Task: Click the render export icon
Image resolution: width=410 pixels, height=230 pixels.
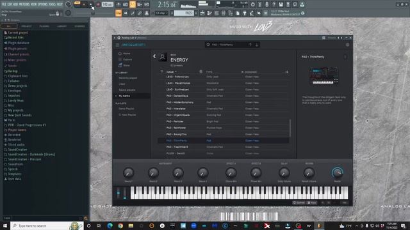Action: (x=288, y=4)
